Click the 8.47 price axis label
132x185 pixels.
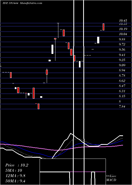click(122, 86)
